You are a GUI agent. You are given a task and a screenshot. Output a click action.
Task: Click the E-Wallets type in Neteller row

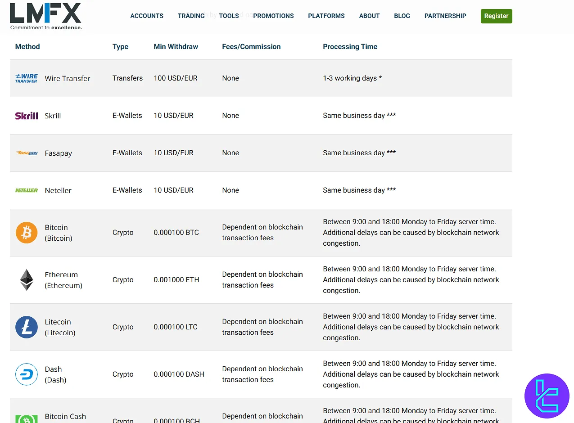tap(127, 190)
